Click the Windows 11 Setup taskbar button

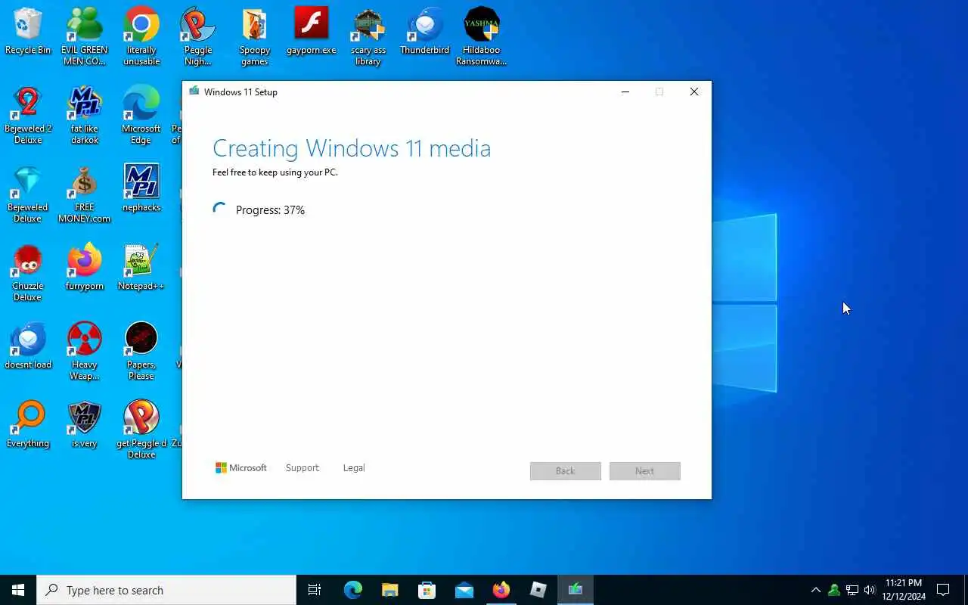click(576, 590)
